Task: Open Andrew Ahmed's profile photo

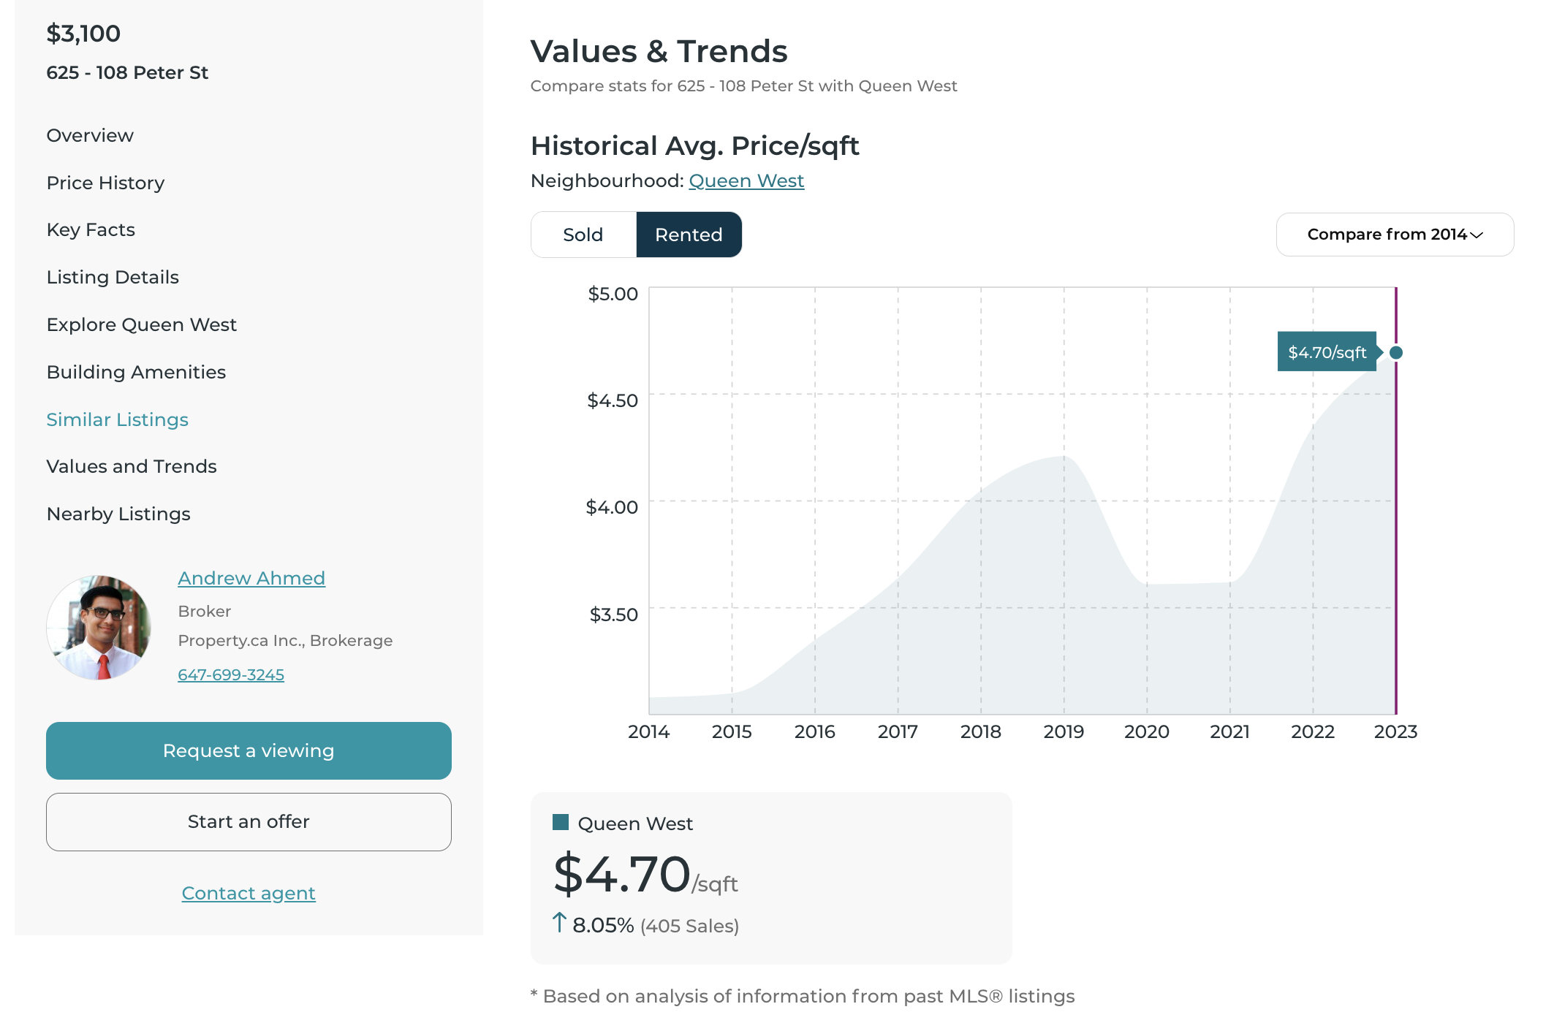Action: tap(99, 627)
